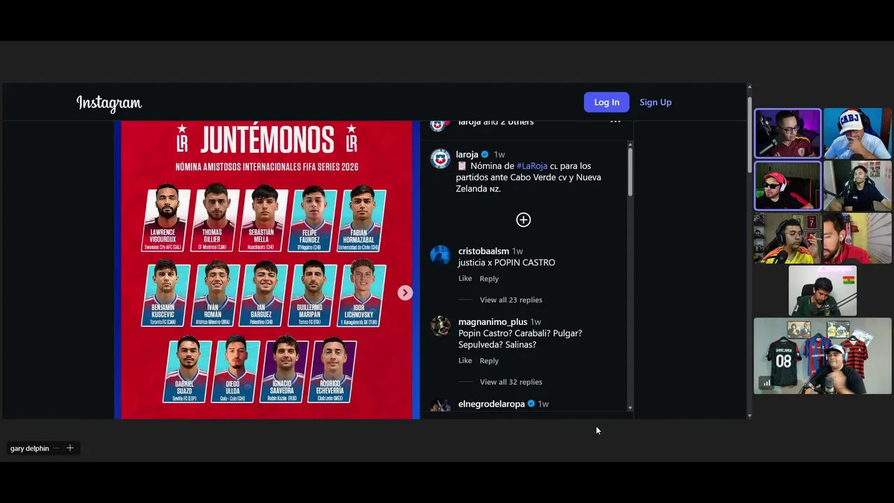894x503 pixels.
Task: Open the post options three-dot menu
Action: (615, 122)
